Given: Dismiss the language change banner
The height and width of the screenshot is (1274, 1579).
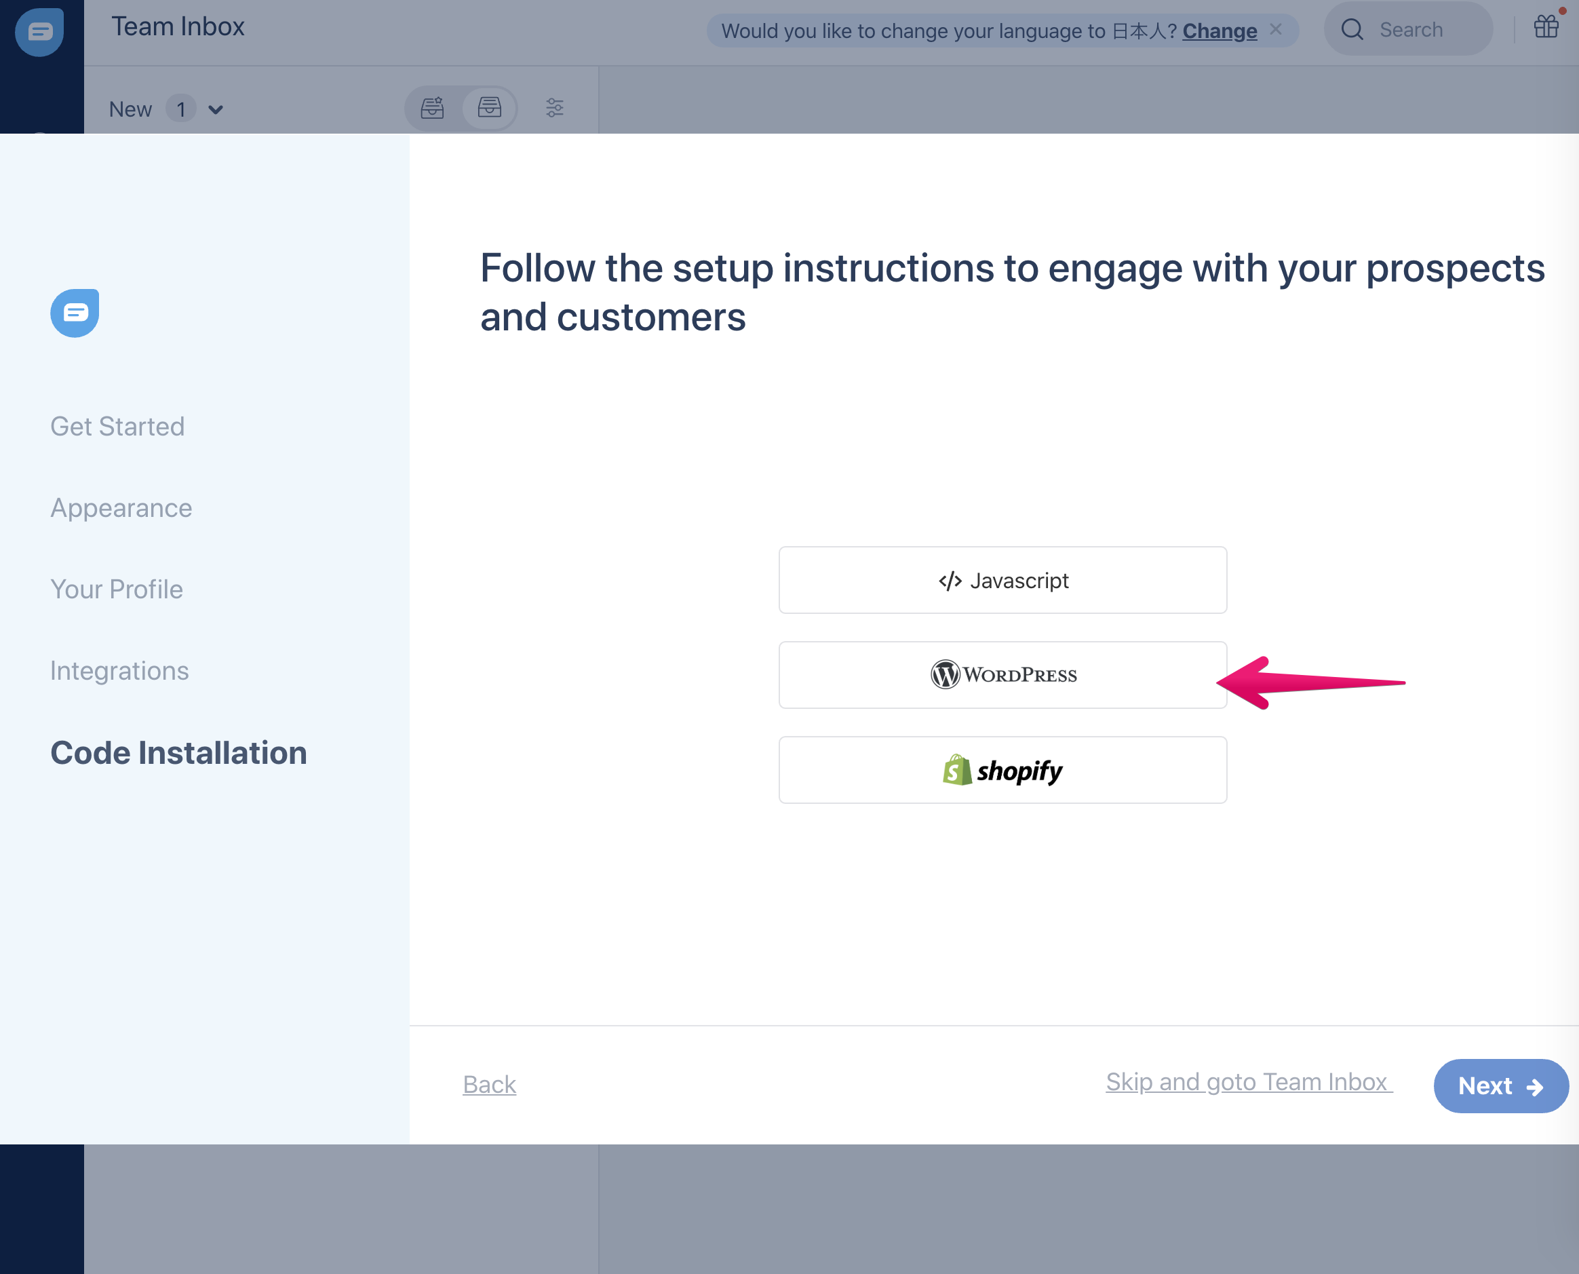Looking at the screenshot, I should (x=1276, y=29).
